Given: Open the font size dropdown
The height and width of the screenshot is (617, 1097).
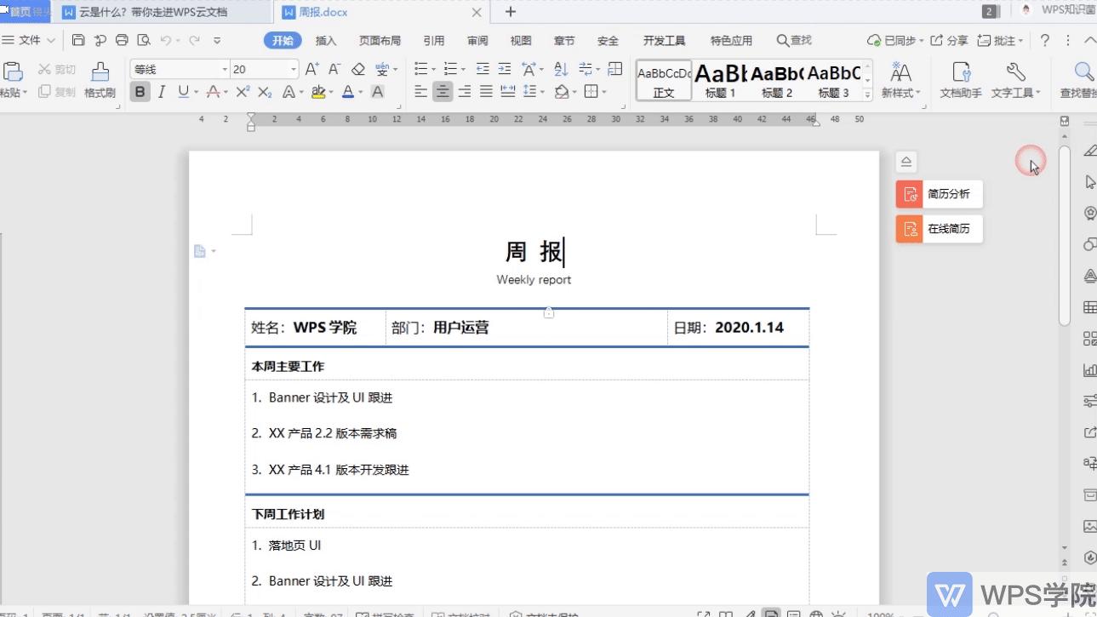Looking at the screenshot, I should [x=294, y=68].
